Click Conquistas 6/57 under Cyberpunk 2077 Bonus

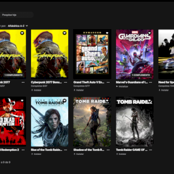[x=39, y=86]
